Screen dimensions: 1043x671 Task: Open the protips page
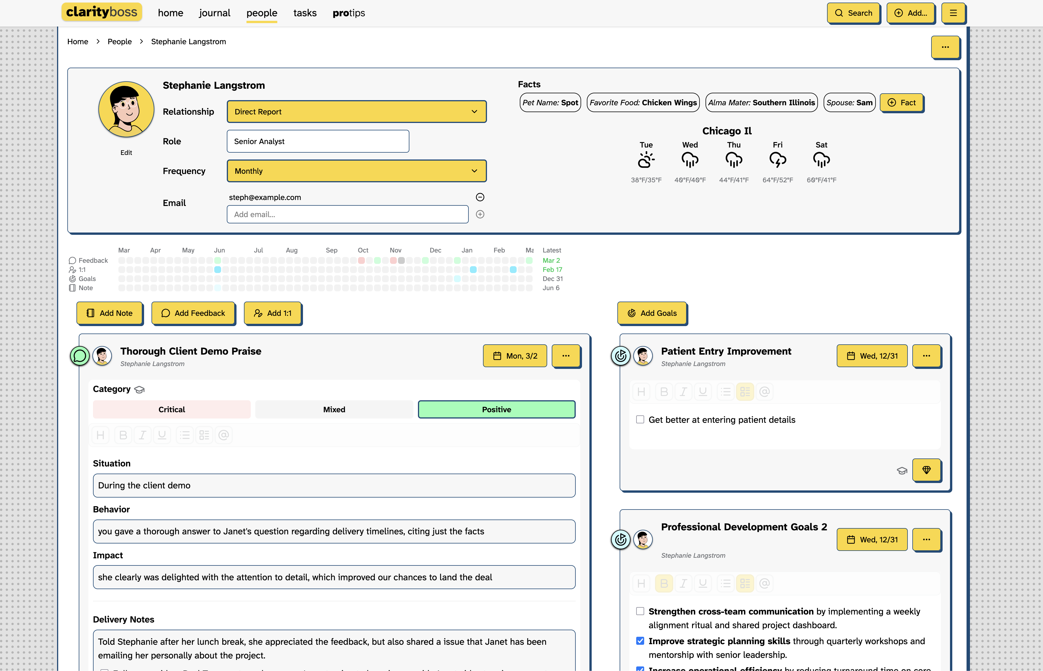(349, 13)
